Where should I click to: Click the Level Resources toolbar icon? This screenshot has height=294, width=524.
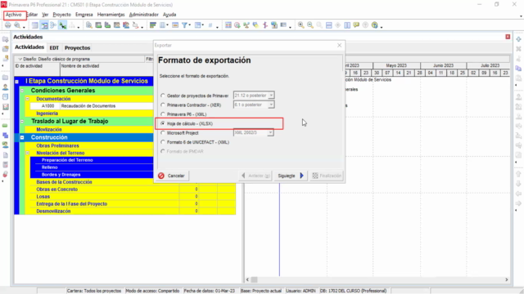(246, 25)
